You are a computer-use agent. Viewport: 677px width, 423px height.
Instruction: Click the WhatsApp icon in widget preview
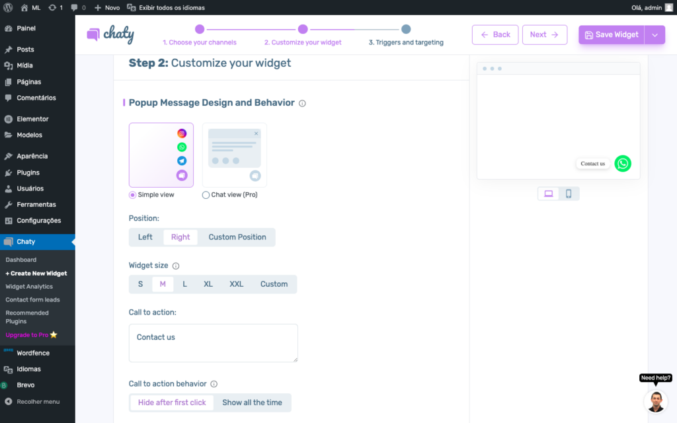tap(622, 163)
